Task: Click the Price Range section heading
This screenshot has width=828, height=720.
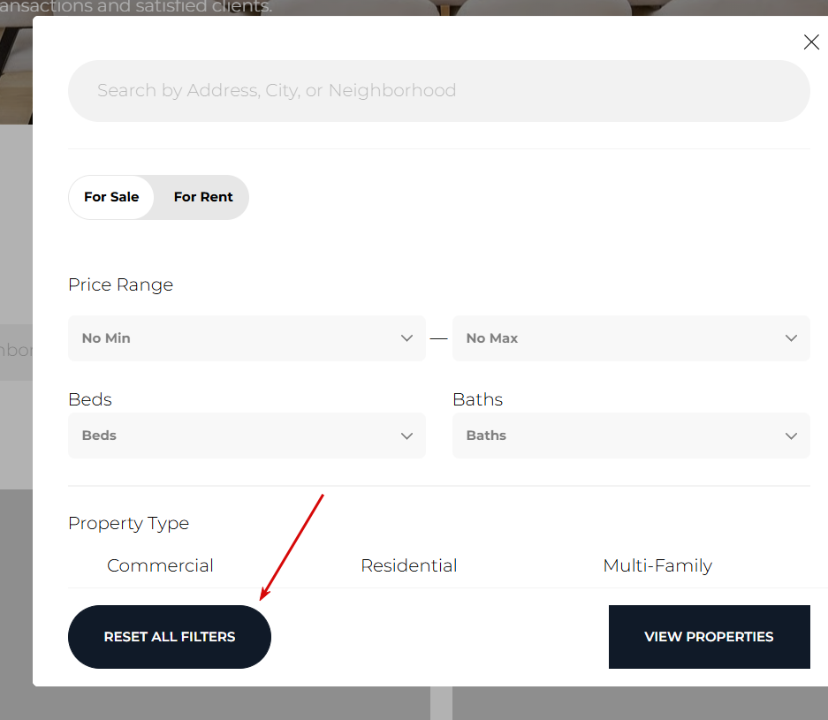Action: pos(121,284)
